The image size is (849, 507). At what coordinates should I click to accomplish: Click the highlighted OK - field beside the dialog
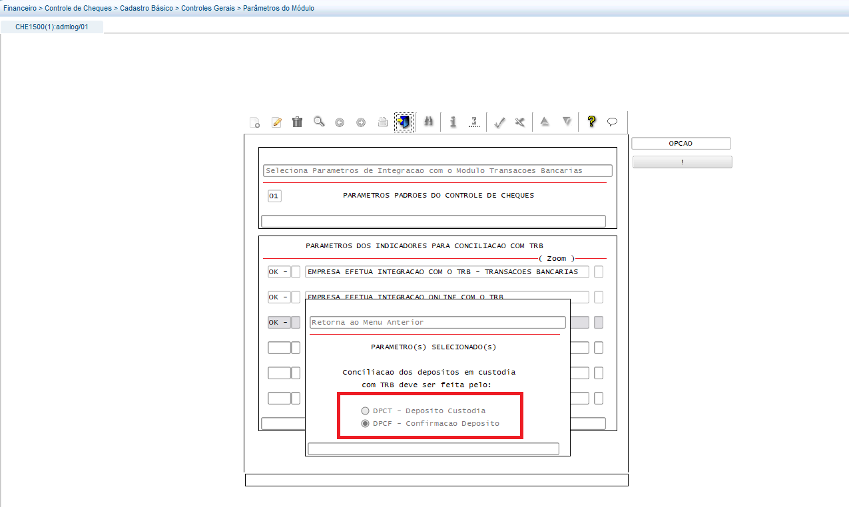[279, 322]
